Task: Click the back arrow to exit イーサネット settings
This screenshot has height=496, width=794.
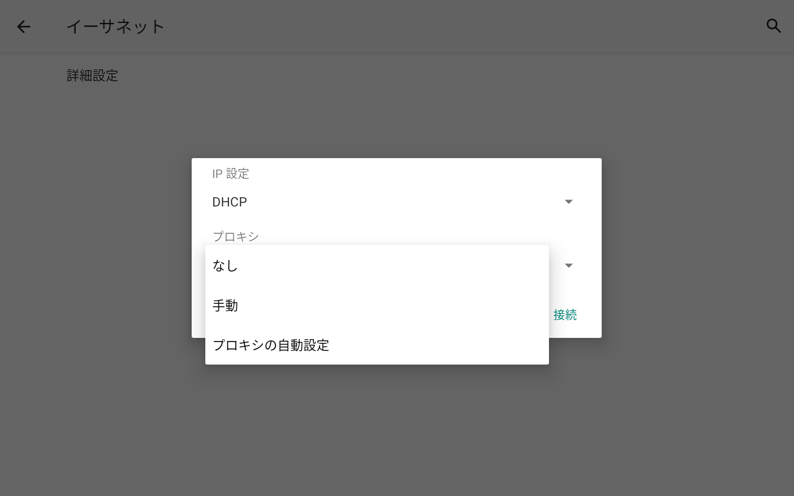Action: (x=24, y=26)
